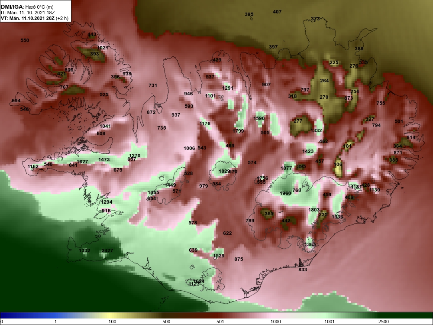This screenshot has height=325, width=433.
Task: Click the map value '277'
Action: [298, 121]
